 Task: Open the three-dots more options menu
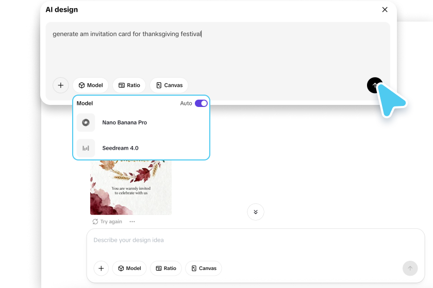tap(132, 222)
